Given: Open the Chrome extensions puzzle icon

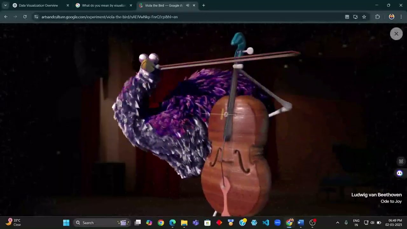Looking at the screenshot, I should 377,17.
